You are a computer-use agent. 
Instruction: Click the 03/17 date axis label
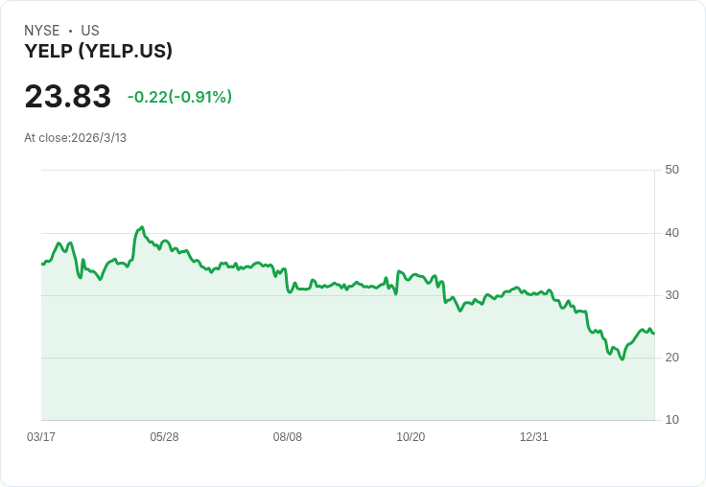(41, 437)
